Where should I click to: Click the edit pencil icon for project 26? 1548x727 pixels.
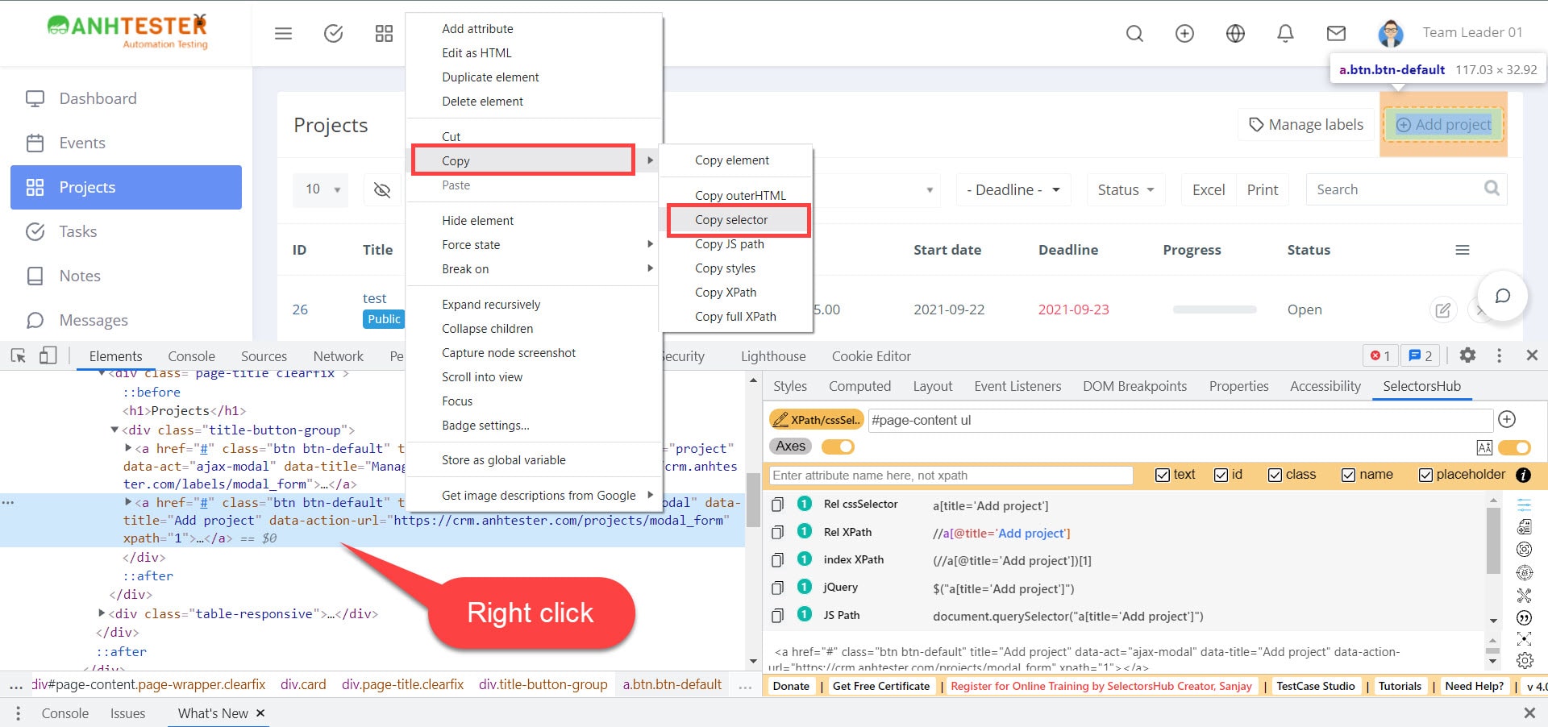coord(1442,309)
